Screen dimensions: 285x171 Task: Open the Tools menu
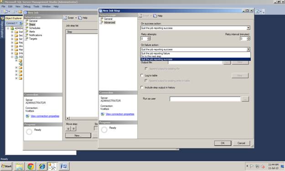pos(36,6)
